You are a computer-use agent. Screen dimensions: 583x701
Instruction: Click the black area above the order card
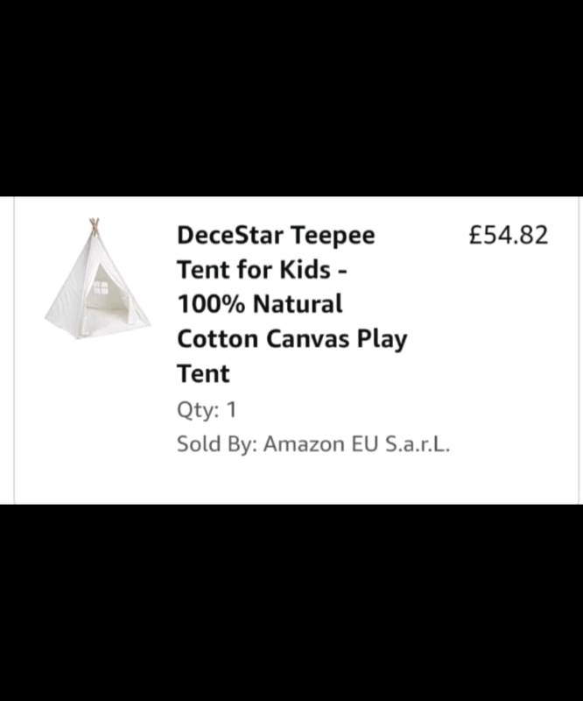click(291, 98)
